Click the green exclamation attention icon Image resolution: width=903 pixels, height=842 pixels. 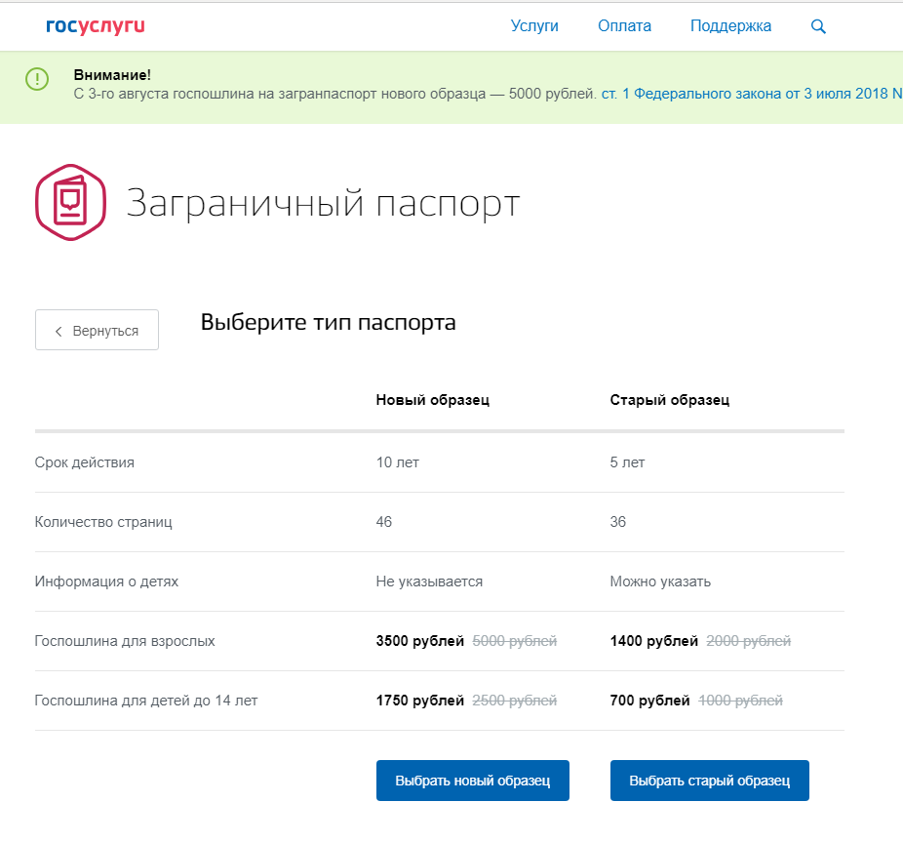point(37,79)
